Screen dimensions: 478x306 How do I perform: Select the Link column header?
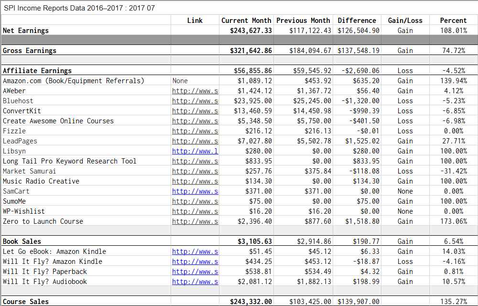click(x=195, y=21)
